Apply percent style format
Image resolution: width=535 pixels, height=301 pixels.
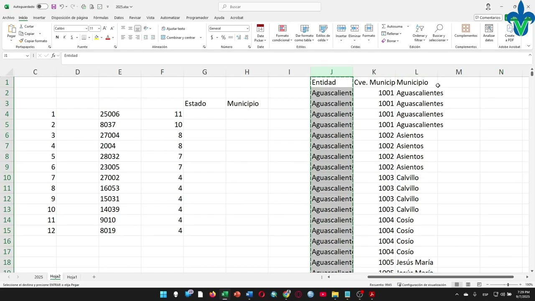point(223,37)
